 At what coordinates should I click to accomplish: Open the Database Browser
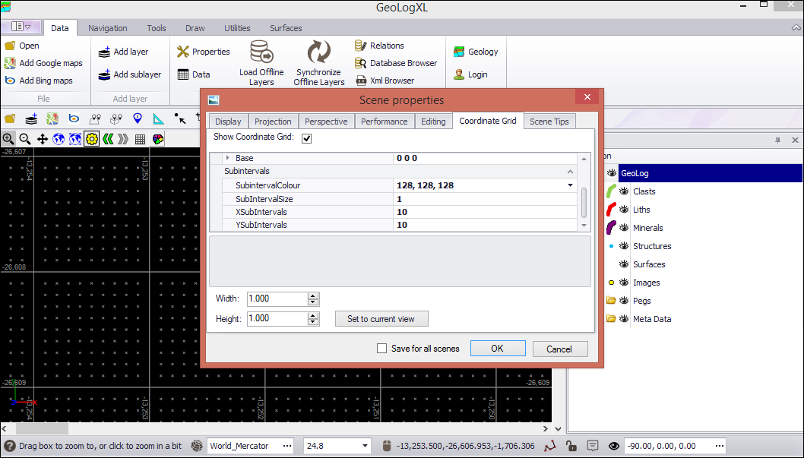(396, 63)
